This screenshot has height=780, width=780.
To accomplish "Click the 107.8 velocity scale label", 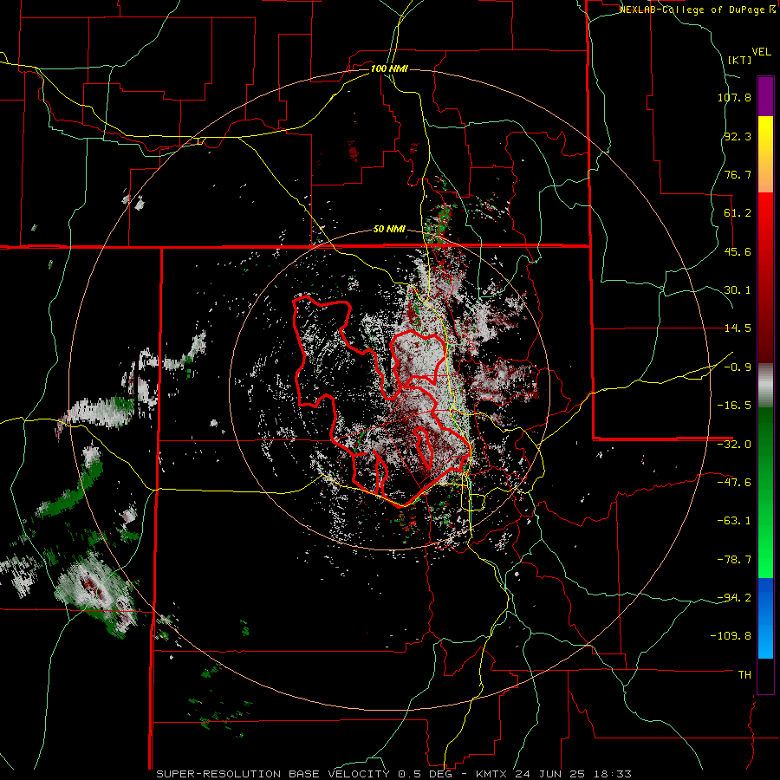I will 734,97.
